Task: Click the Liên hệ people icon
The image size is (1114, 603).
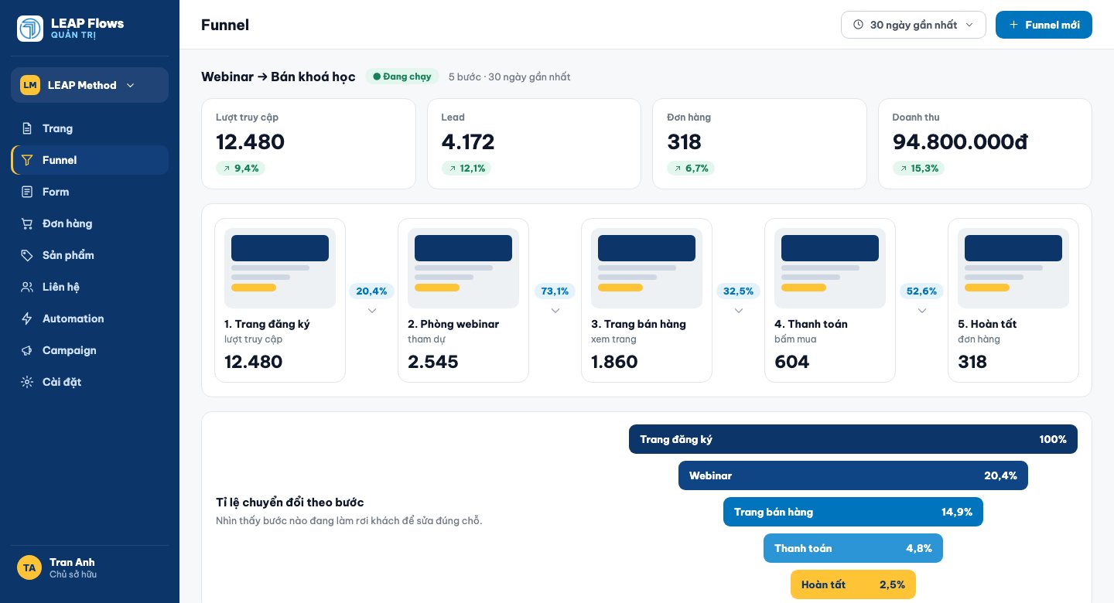Action: pos(27,287)
